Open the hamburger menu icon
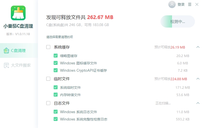The width and height of the screenshot is (204, 128). click(x=190, y=4)
